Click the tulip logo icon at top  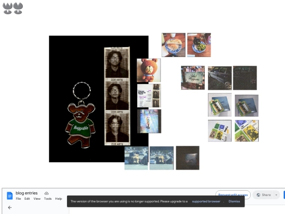pyautogui.click(x=13, y=8)
